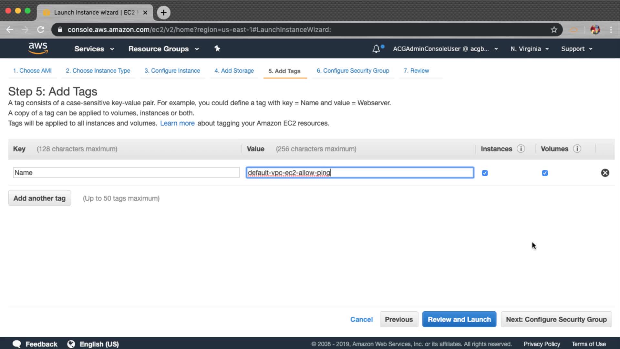Expand the Services dropdown menu
This screenshot has width=620, height=349.
(94, 49)
